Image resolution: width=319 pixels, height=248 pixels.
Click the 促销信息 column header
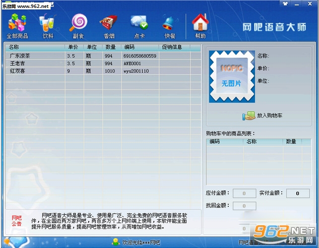[x=174, y=47]
